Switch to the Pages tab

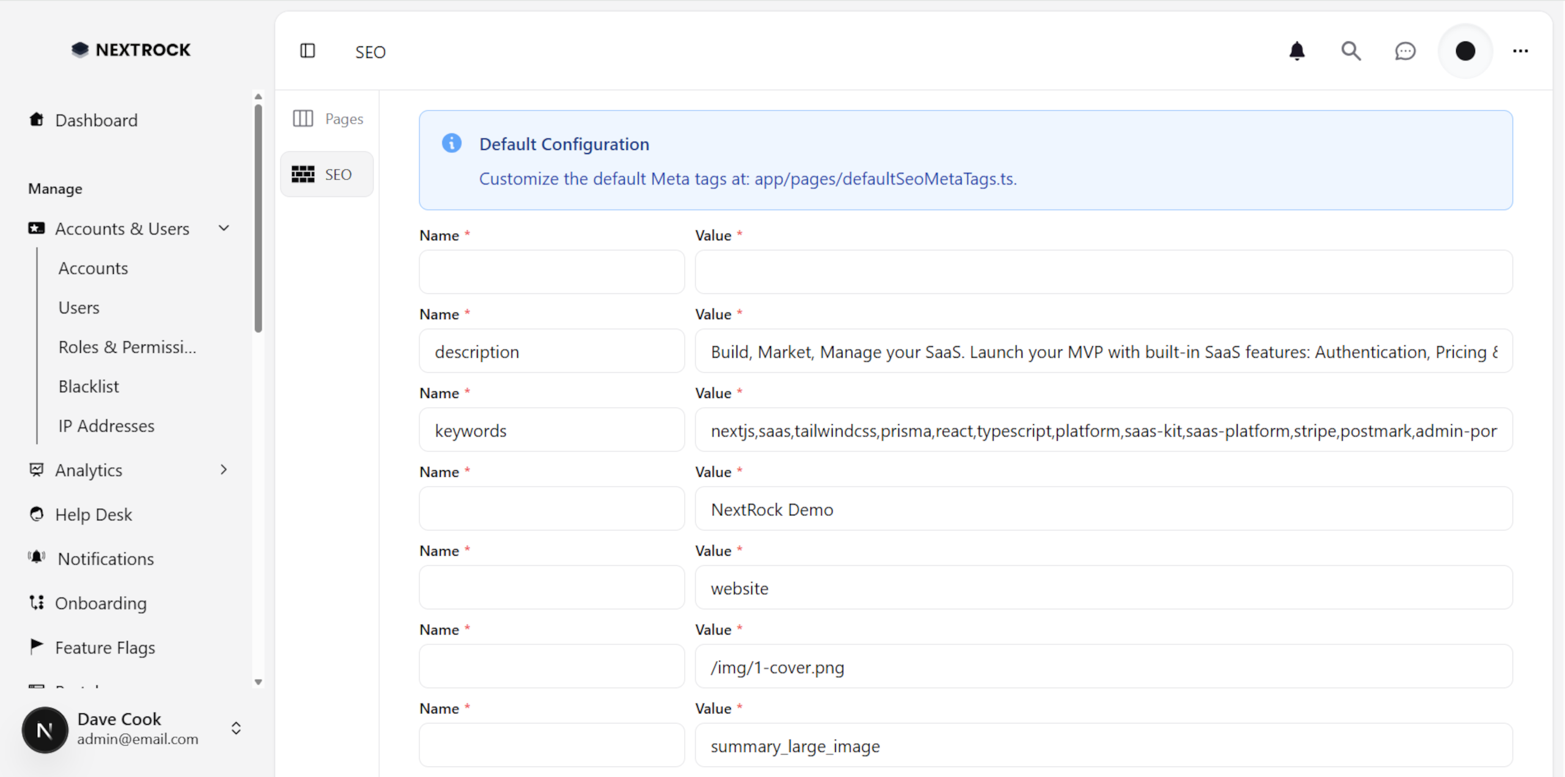(x=328, y=119)
